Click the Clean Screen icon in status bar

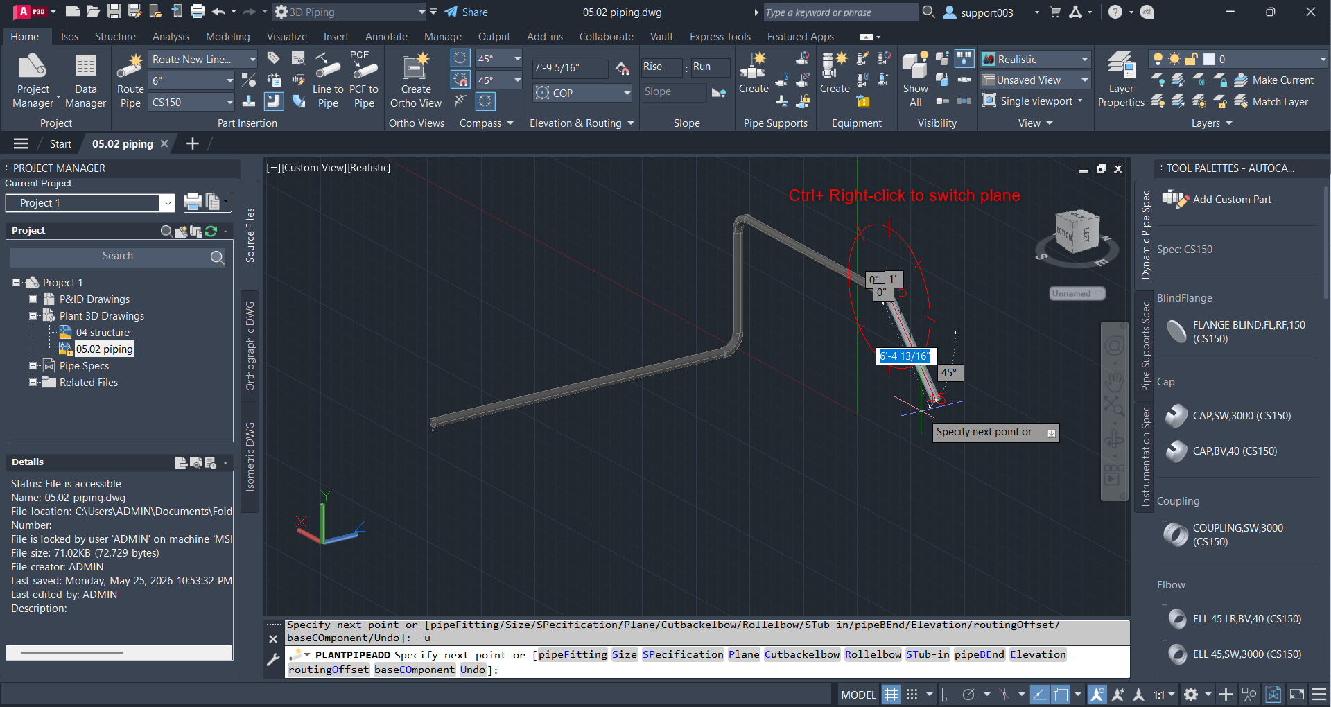(x=1296, y=695)
